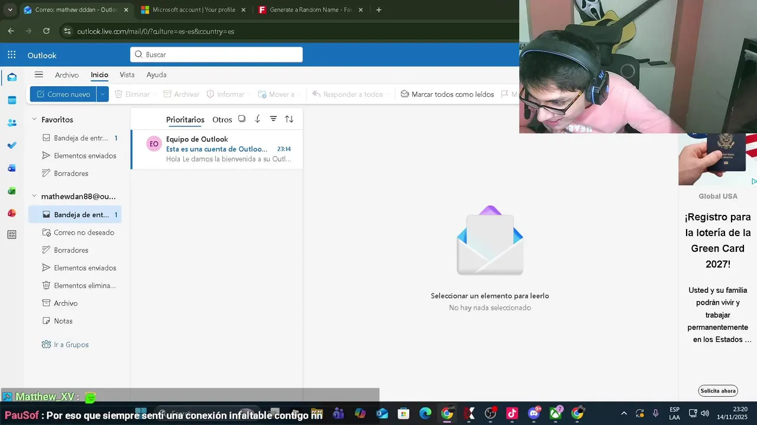Image resolution: width=757 pixels, height=425 pixels.
Task: Click the Solicita ahora ad button
Action: click(718, 391)
